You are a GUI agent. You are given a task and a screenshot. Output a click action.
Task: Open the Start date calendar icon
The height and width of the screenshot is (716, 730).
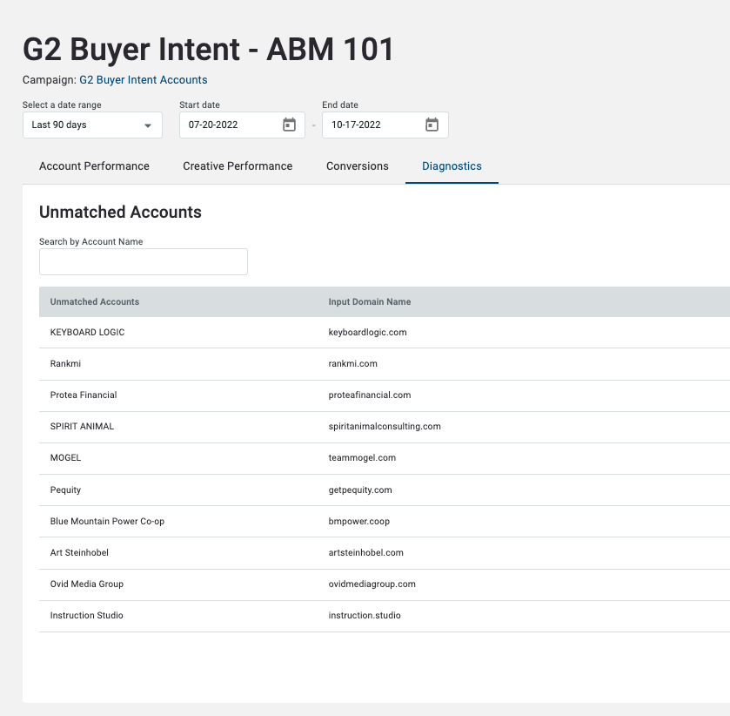point(289,125)
